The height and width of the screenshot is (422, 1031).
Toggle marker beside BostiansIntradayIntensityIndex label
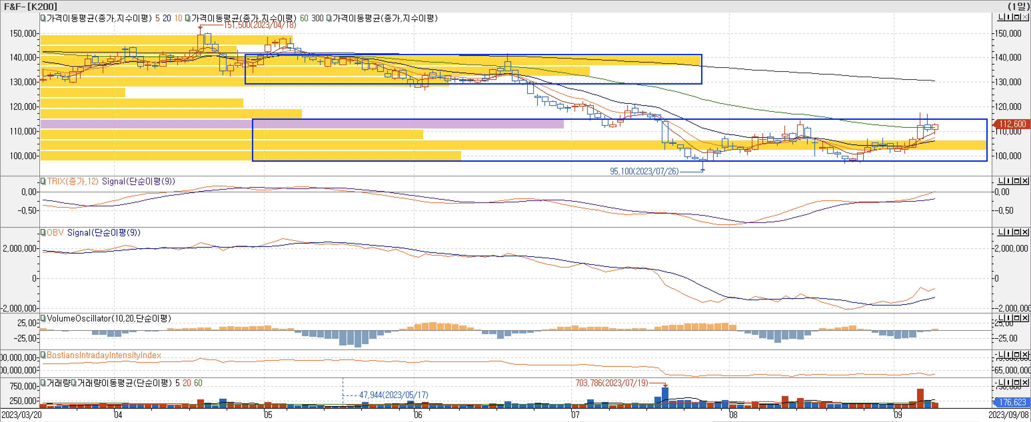[43, 355]
